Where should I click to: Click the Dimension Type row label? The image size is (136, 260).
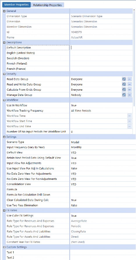pos(17,16)
